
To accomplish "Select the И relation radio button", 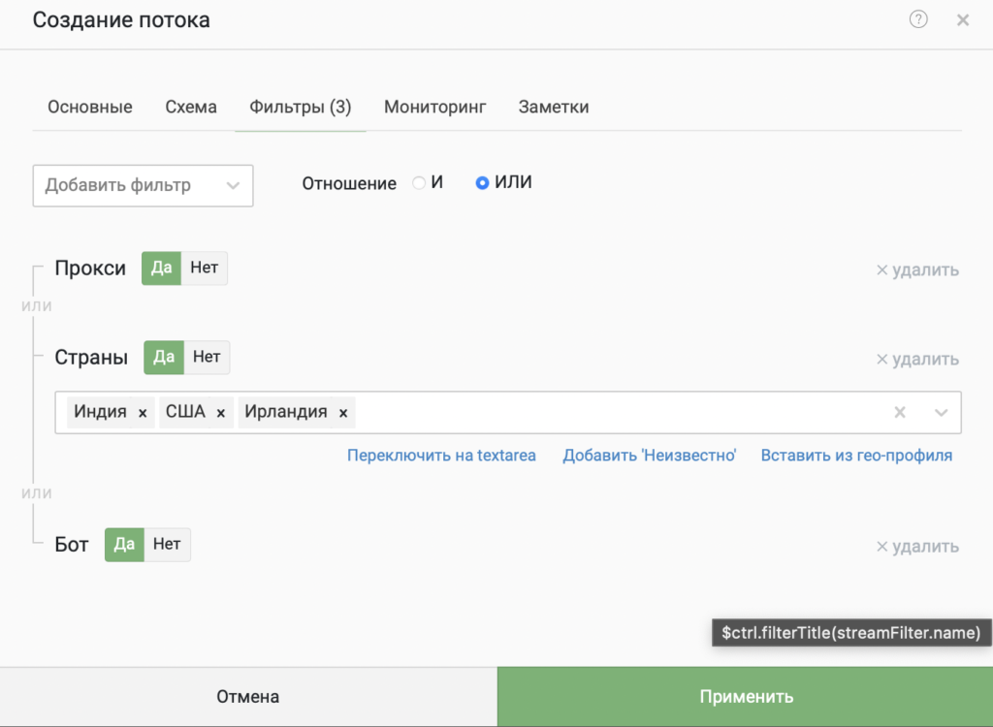I will [419, 183].
